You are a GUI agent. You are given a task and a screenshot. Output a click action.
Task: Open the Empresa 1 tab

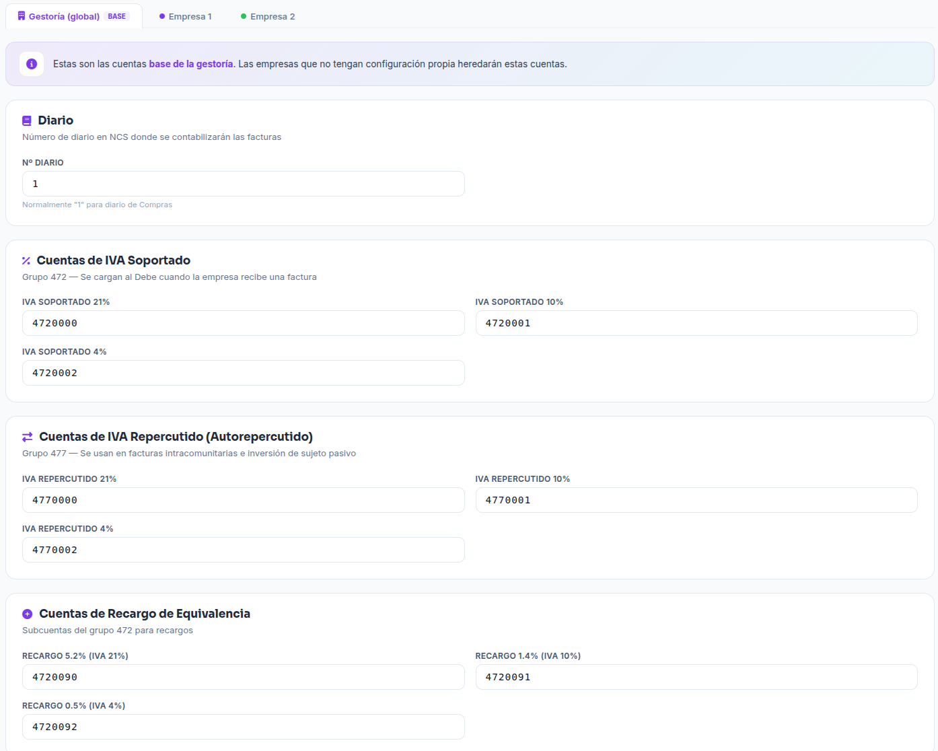pos(186,16)
